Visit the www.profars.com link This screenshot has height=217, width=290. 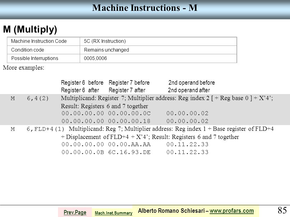pyautogui.click(x=232, y=211)
